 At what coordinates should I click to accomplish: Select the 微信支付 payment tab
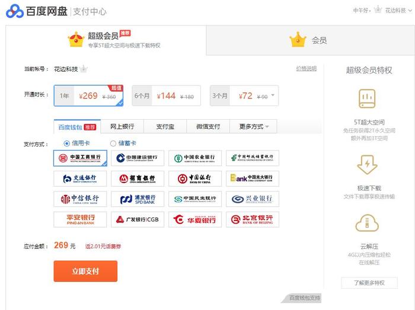[208, 126]
